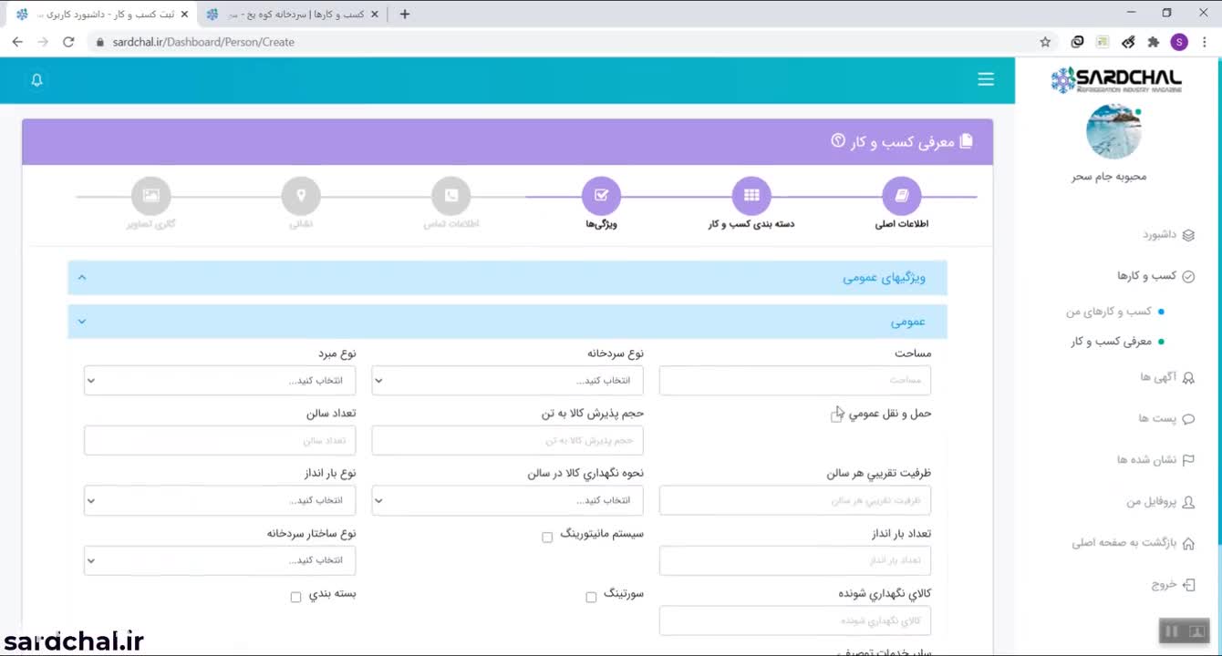Click the مساحت input field

[x=794, y=381]
